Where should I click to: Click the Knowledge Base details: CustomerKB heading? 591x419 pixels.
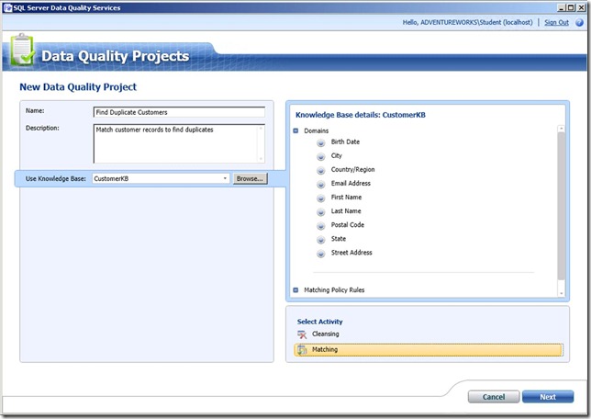pos(361,115)
